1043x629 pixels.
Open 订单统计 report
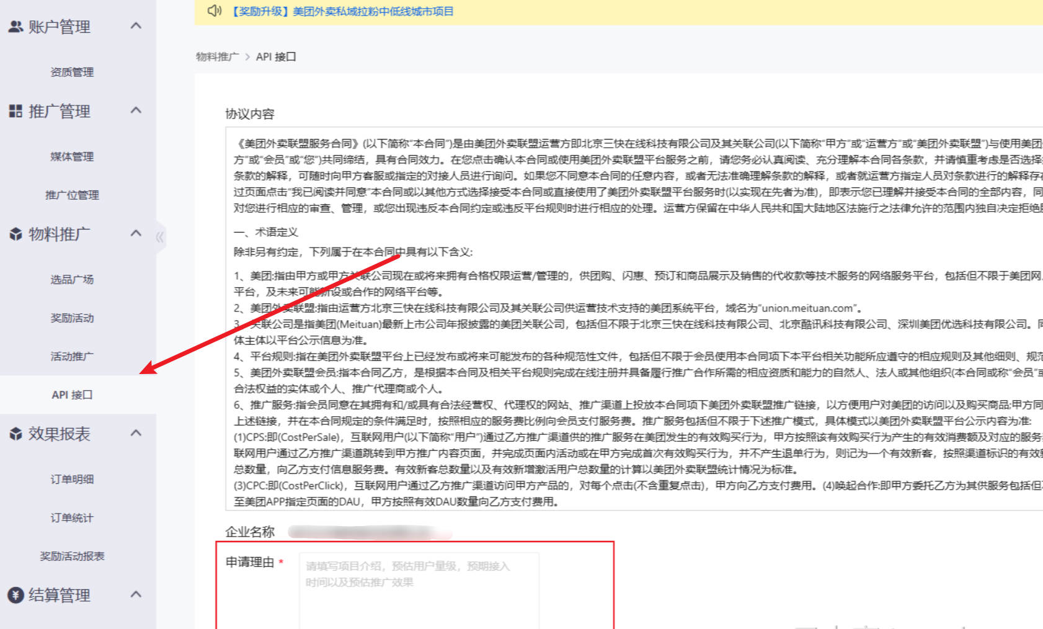72,517
